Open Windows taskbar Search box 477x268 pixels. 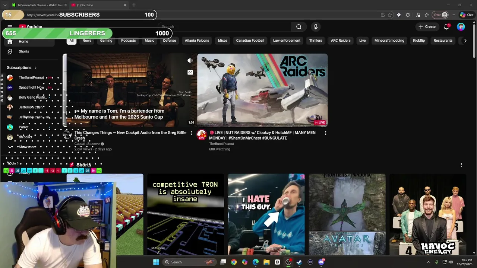pyautogui.click(x=190, y=262)
